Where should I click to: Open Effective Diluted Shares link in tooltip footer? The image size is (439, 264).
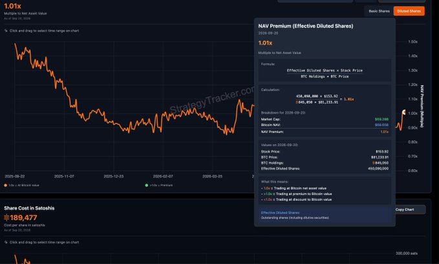[280, 213]
